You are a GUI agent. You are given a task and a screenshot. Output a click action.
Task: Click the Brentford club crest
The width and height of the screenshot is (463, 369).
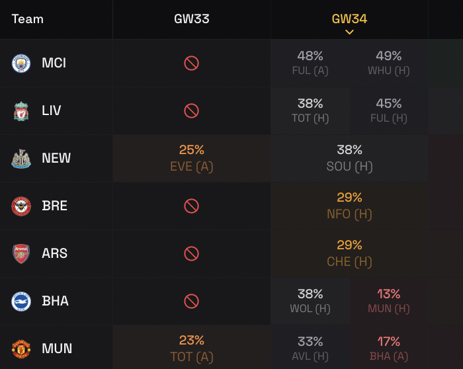pyautogui.click(x=21, y=206)
